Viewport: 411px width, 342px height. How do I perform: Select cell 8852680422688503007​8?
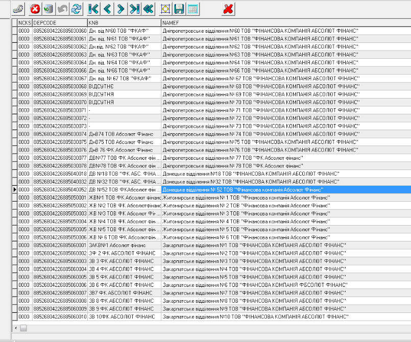tap(60, 165)
